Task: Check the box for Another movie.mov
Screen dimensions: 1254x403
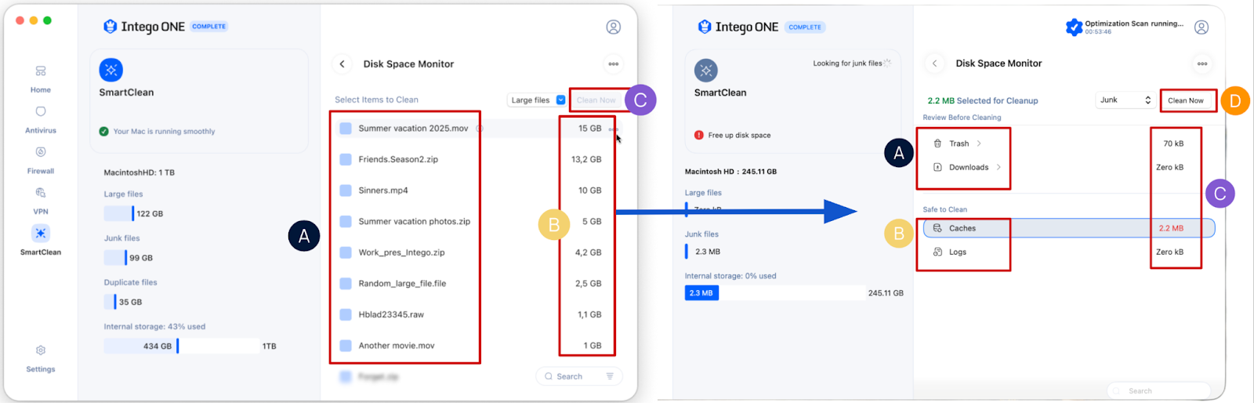Action: point(346,346)
